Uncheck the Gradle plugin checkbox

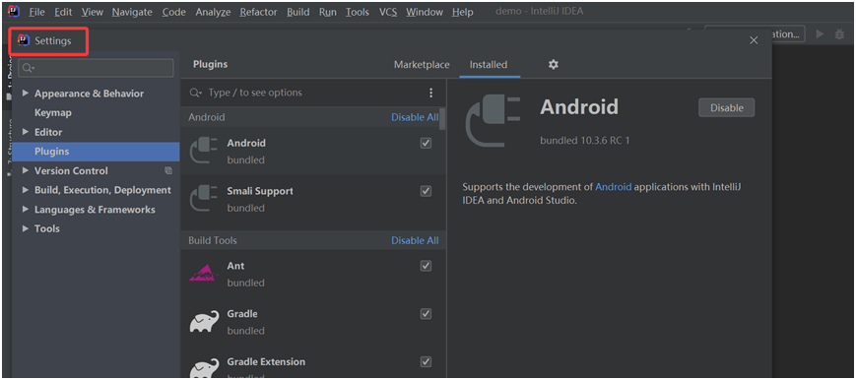coord(426,314)
